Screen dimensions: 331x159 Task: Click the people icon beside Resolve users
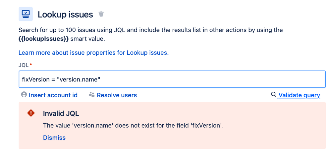[92, 95]
